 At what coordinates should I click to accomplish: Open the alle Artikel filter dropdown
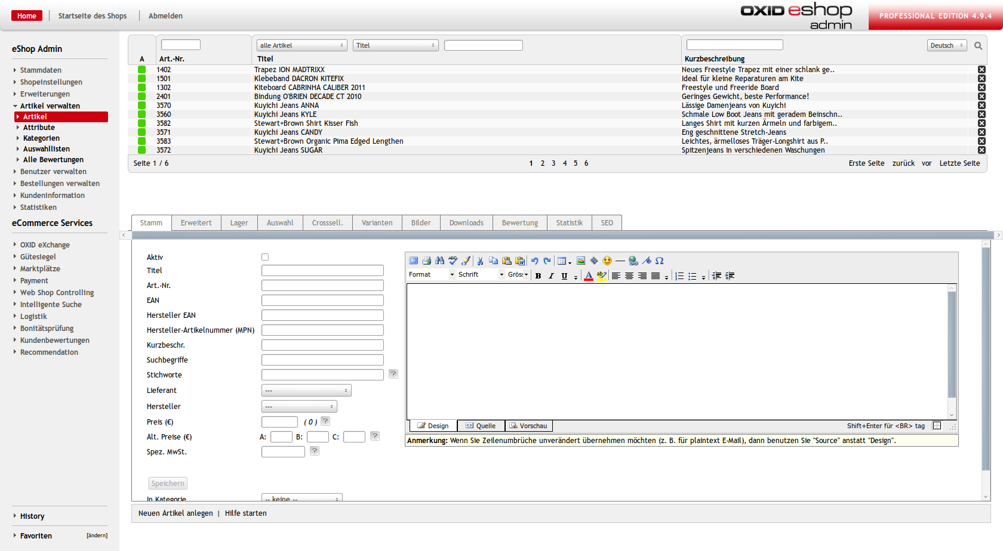click(301, 45)
